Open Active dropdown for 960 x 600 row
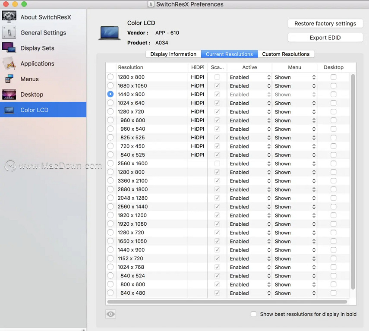 point(250,120)
